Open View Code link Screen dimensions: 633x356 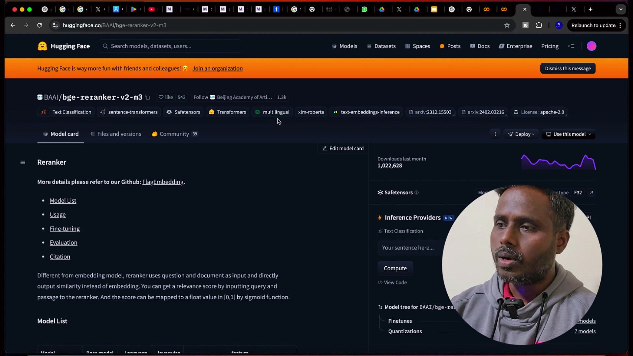tap(392, 282)
